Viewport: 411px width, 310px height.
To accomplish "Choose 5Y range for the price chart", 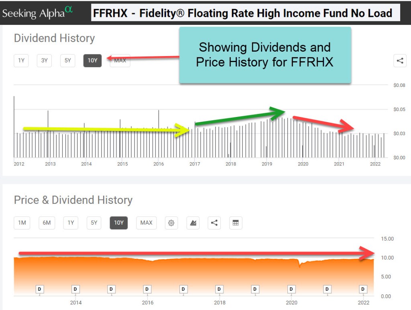I will [94, 223].
